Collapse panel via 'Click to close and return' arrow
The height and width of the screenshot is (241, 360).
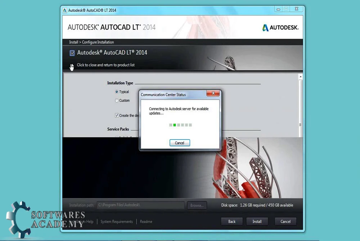pyautogui.click(x=72, y=65)
